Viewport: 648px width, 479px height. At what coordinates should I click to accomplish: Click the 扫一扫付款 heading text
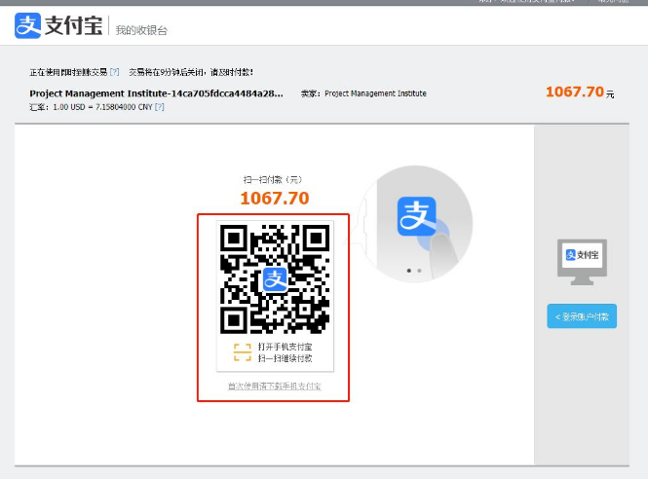pos(274,179)
